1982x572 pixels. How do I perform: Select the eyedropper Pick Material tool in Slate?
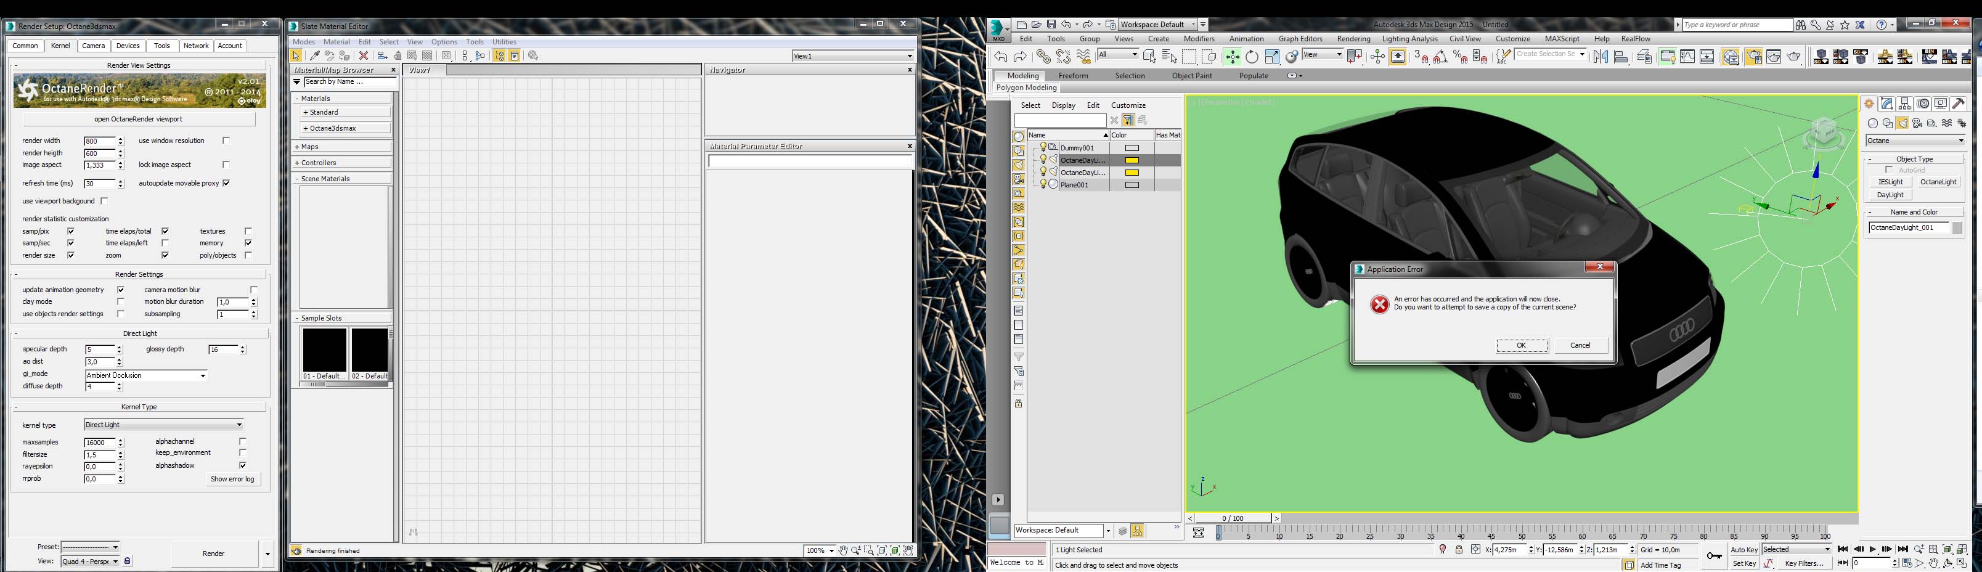(x=315, y=55)
